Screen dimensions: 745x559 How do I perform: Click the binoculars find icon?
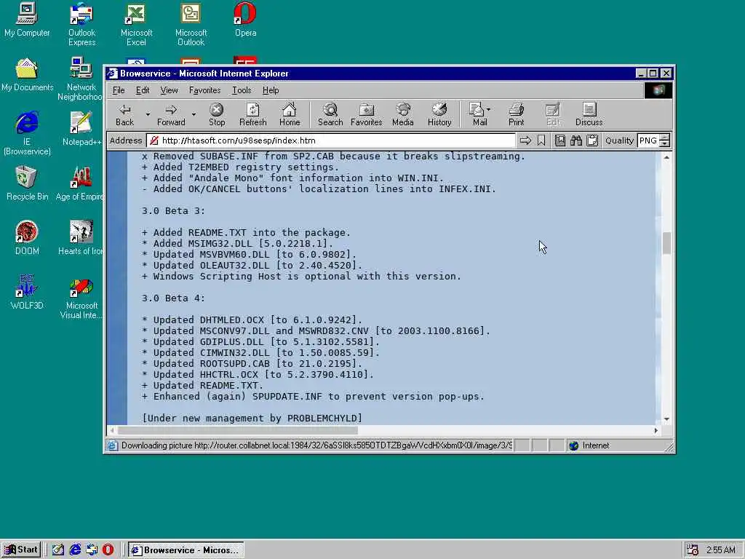576,140
